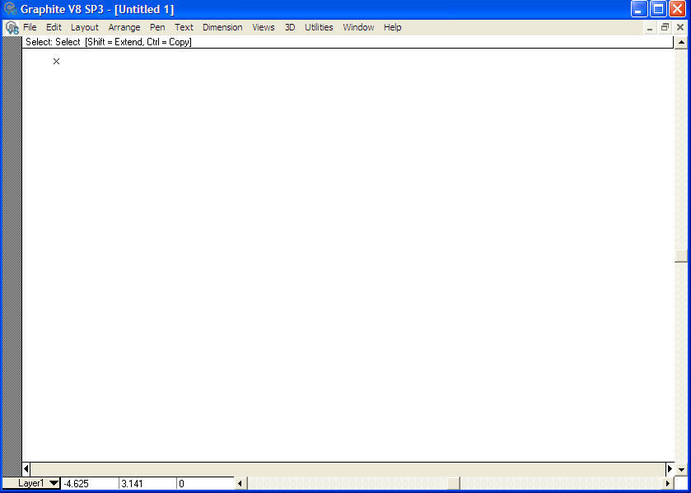Click the Z coordinate field showing 0
Image resolution: width=691 pixels, height=493 pixels.
[x=205, y=483]
